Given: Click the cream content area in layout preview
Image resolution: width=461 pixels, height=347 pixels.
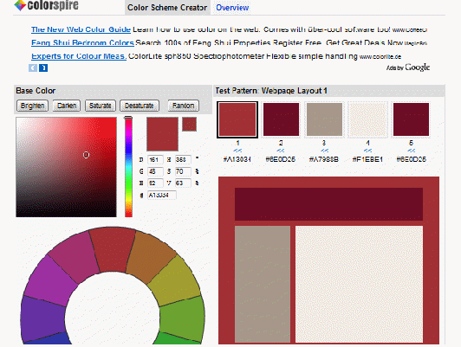Looking at the screenshot, I should click(x=359, y=284).
